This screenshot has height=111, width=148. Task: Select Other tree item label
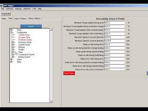click(x=19, y=62)
